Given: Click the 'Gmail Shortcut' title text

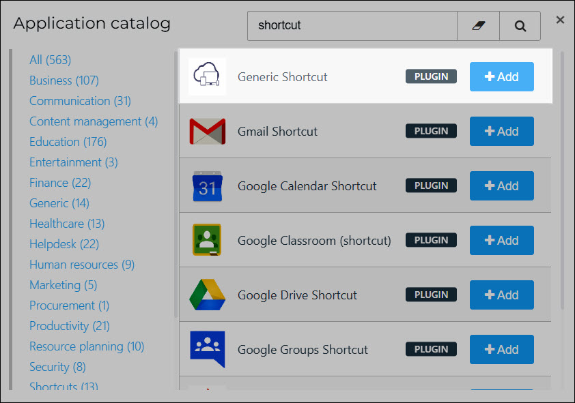Looking at the screenshot, I should pos(278,132).
